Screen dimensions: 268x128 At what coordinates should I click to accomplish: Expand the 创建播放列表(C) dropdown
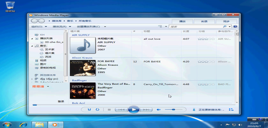[x=91, y=27]
